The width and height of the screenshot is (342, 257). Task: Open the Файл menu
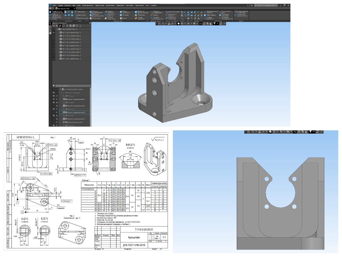coord(55,5)
